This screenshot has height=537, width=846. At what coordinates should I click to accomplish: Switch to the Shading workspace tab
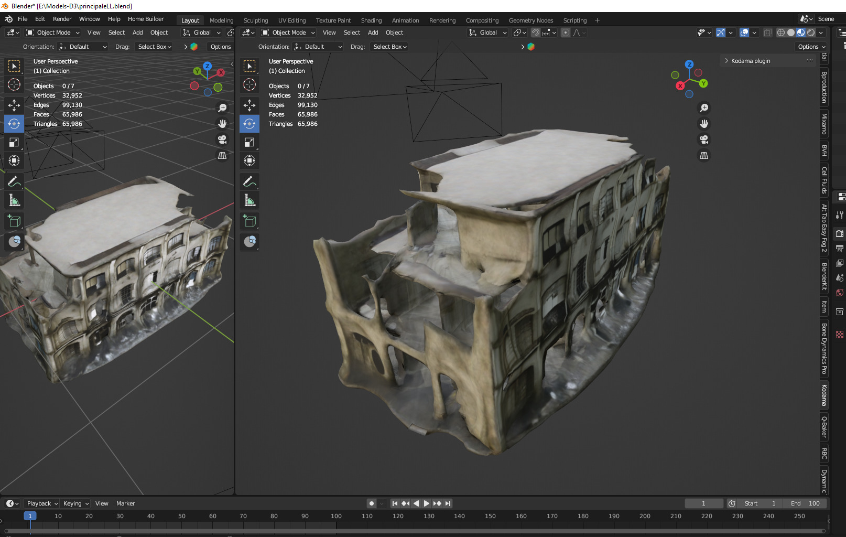tap(371, 20)
